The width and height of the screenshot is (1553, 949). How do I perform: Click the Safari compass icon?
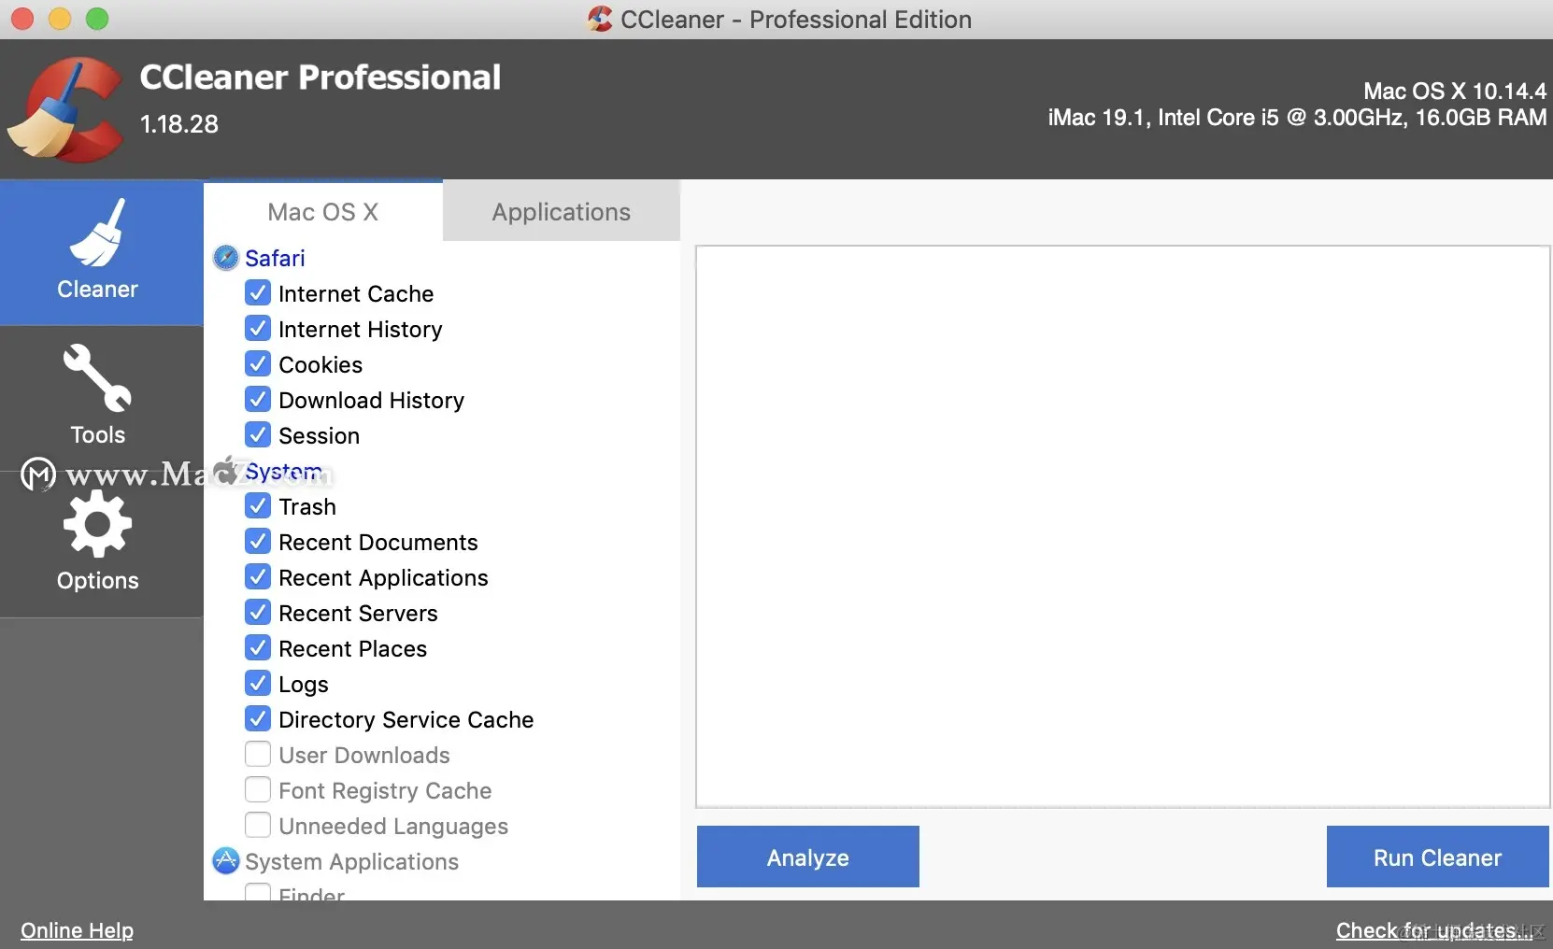226,258
